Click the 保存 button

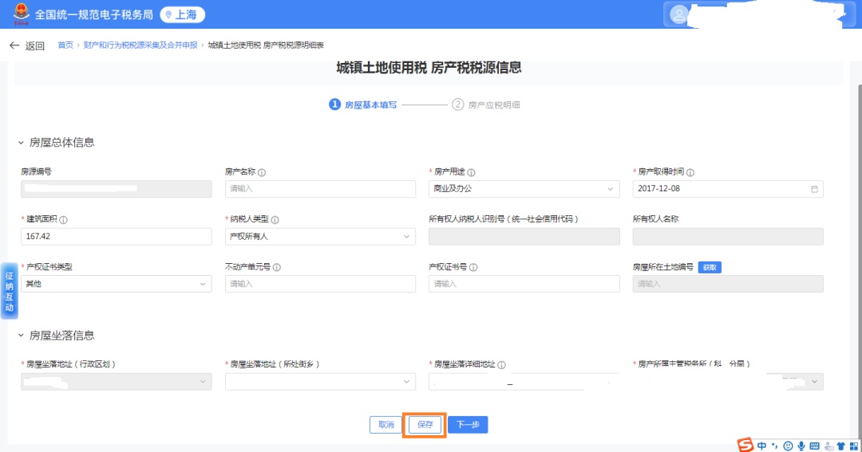pos(425,425)
